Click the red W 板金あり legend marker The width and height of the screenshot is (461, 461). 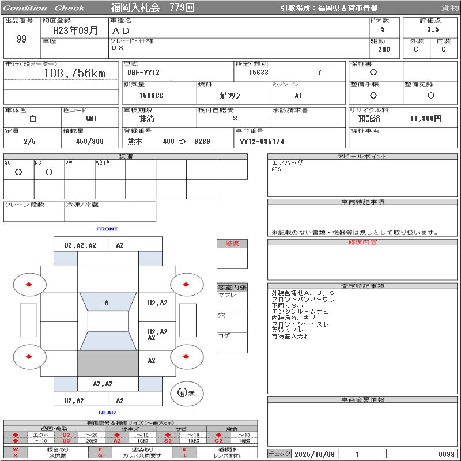pos(16,449)
